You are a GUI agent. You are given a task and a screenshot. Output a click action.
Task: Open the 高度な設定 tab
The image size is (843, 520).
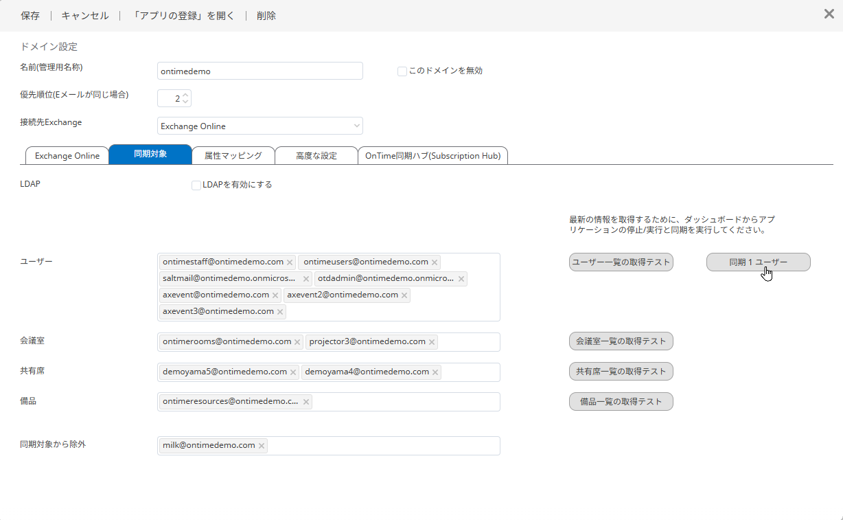tap(316, 155)
